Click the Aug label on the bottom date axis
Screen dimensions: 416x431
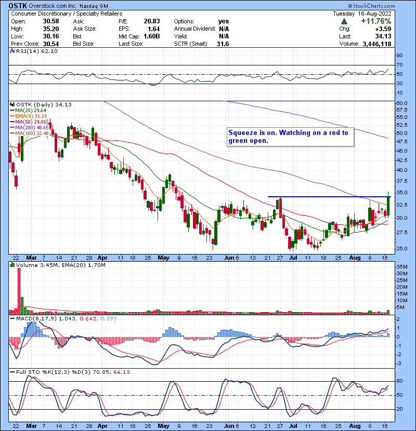(355, 426)
